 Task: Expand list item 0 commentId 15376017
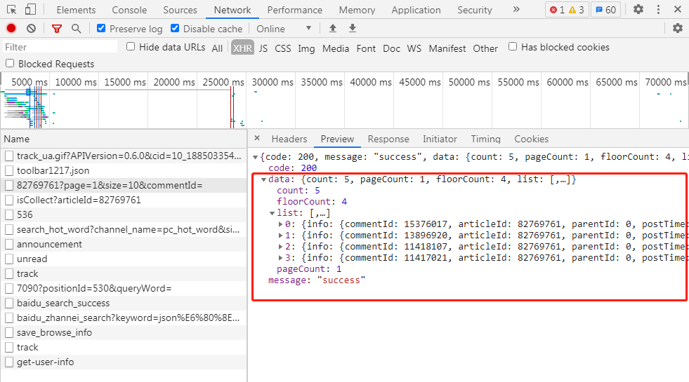pyautogui.click(x=280, y=224)
